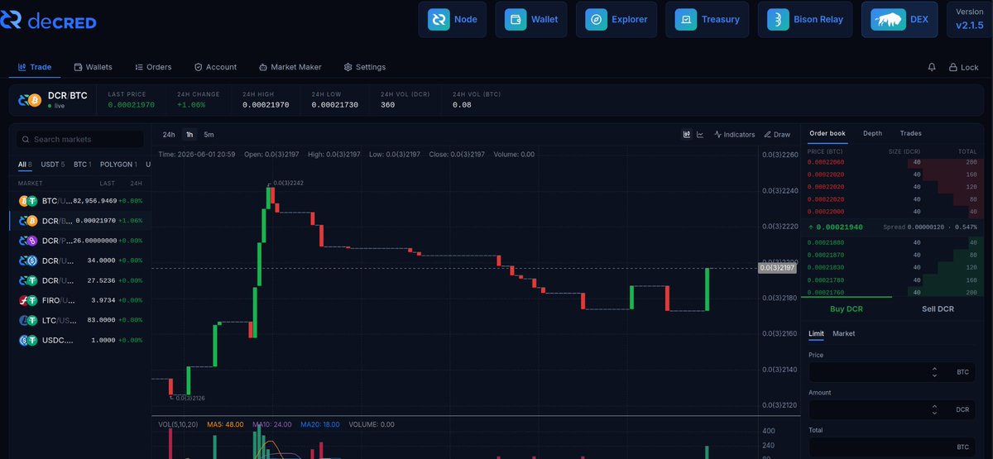This screenshot has width=993, height=459.
Task: Switch to the Trade tab
Action: click(x=35, y=67)
